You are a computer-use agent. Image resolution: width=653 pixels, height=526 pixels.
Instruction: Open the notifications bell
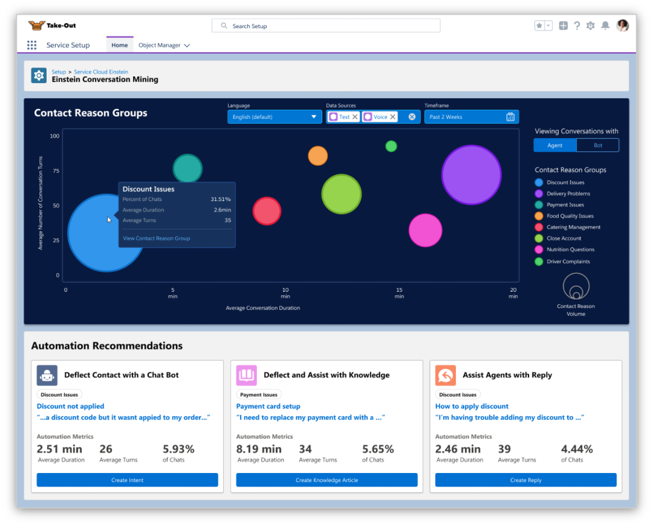(605, 25)
